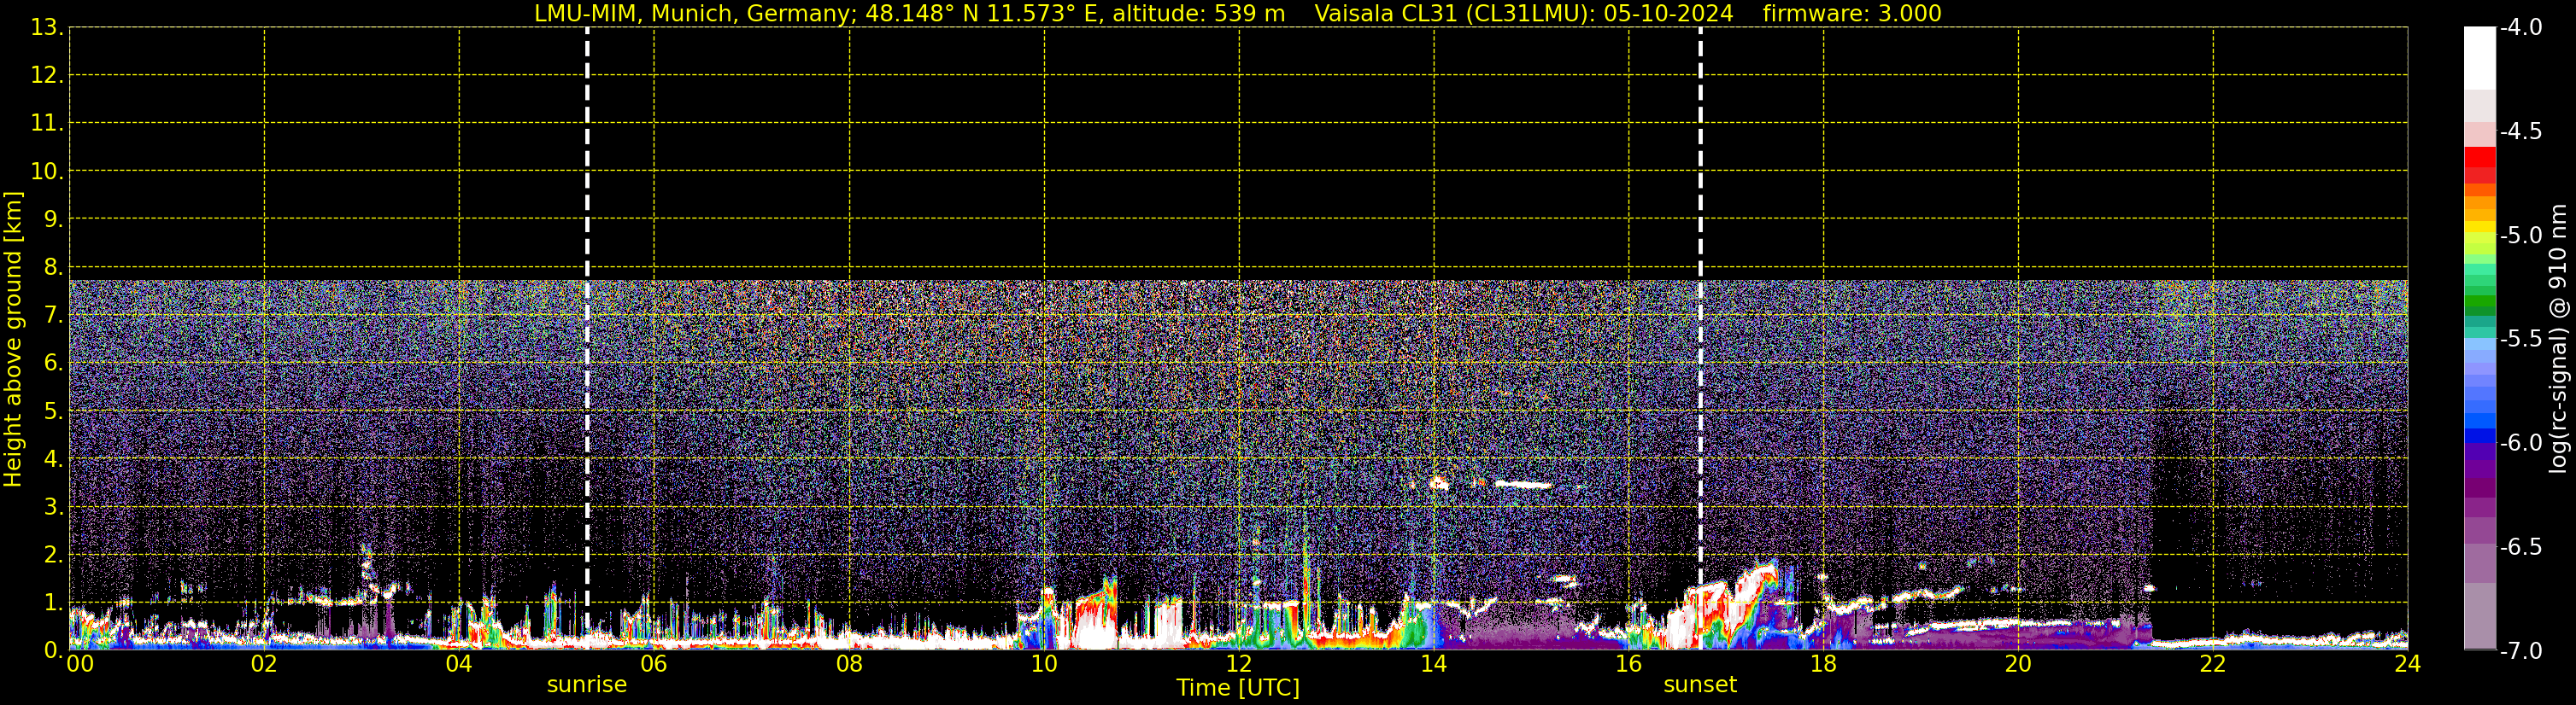Click the height axis tick '5.'
The image size is (2576, 705).
click(53, 411)
